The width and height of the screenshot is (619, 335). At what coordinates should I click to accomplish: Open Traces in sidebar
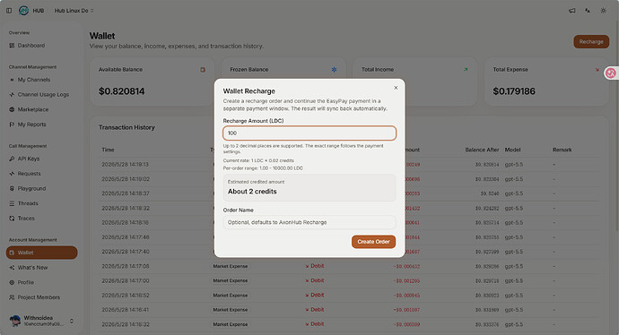click(42, 219)
